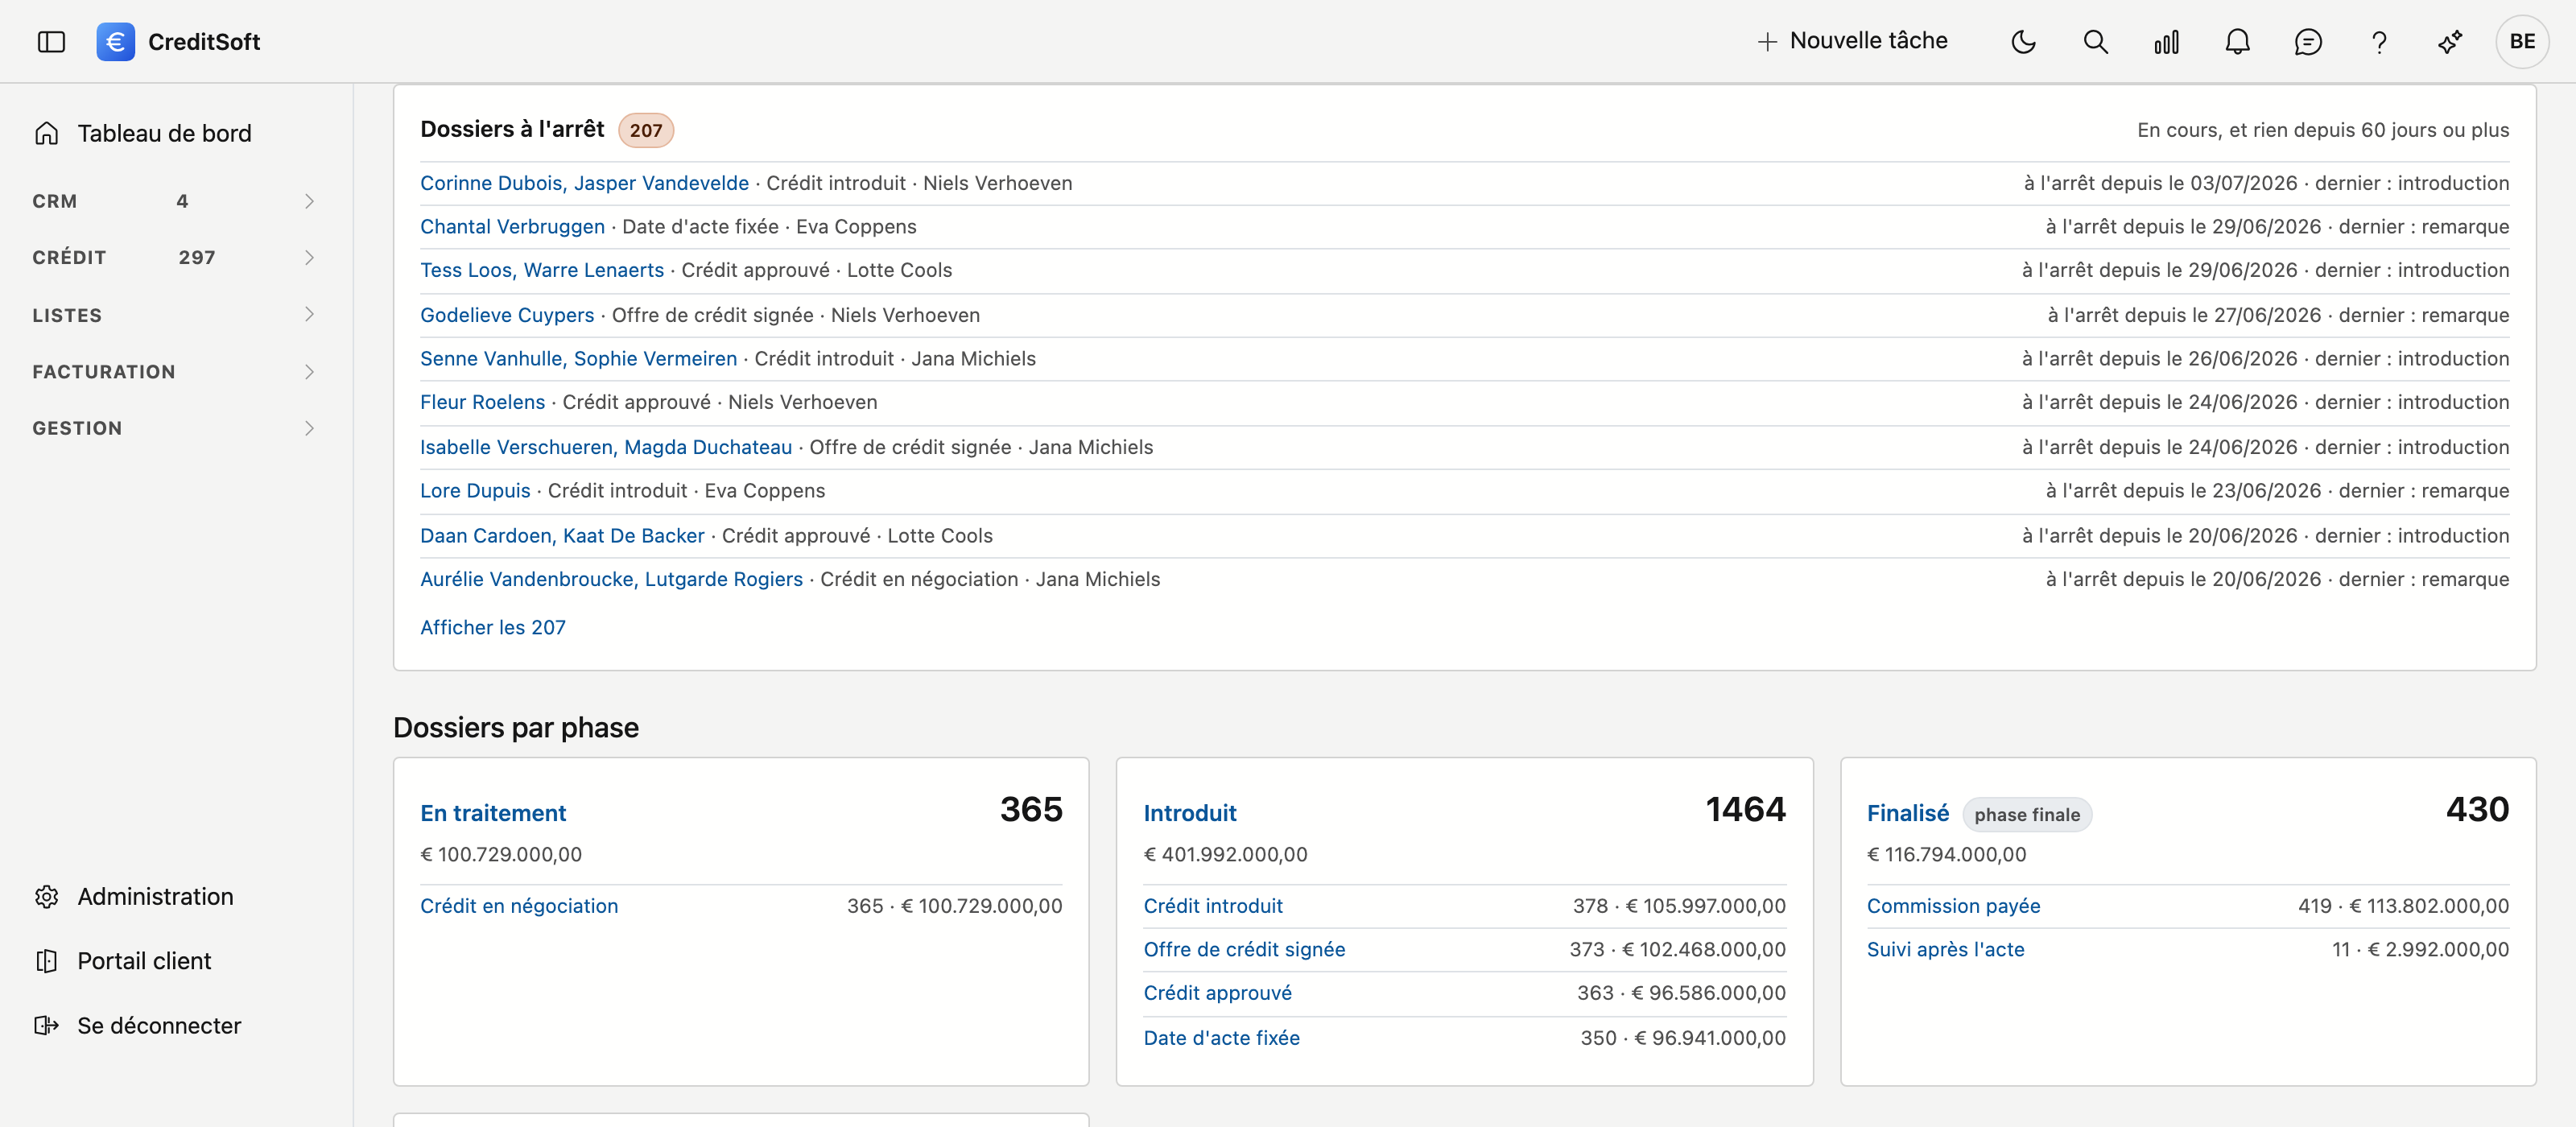Viewport: 2576px width, 1127px height.
Task: Open the chat messages icon
Action: point(2308,42)
